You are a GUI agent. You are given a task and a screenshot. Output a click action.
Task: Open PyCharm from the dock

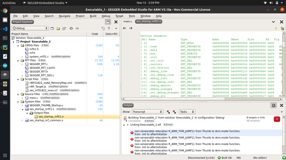[x=5, y=47]
